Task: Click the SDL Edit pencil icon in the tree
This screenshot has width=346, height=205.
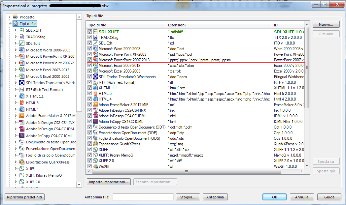Action: [x=22, y=44]
